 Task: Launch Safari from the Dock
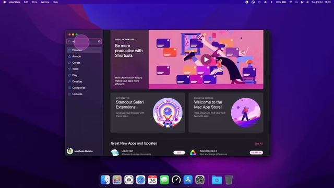pos(141,180)
